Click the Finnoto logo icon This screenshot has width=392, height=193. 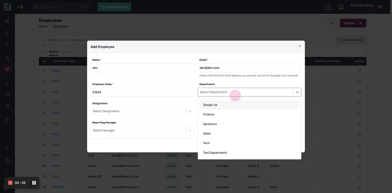point(8,7)
